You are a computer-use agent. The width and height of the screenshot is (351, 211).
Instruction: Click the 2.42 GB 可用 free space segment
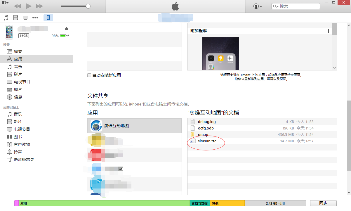(275, 203)
